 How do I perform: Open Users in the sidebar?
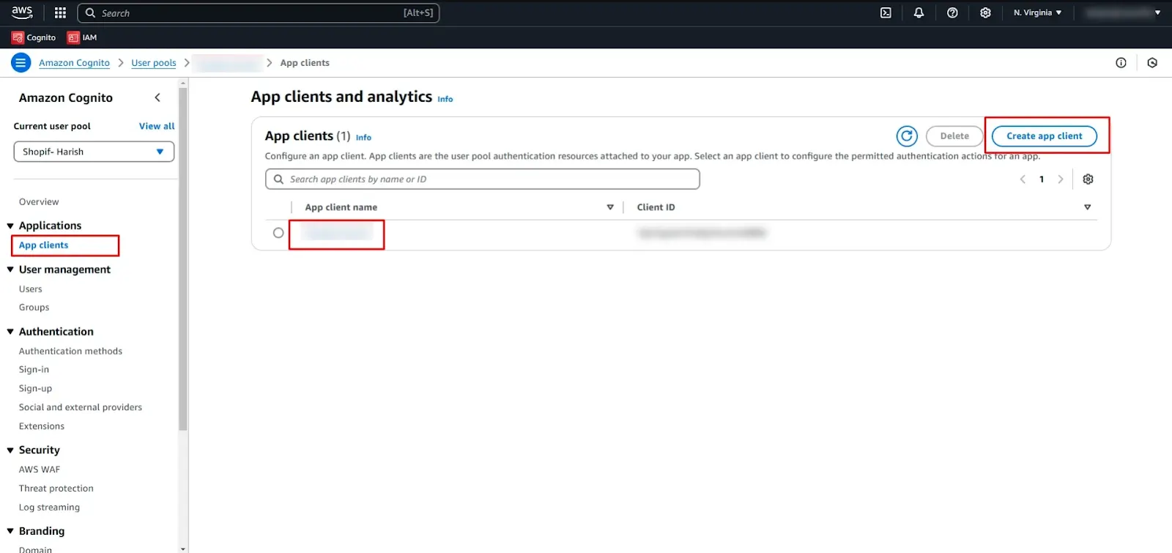31,289
